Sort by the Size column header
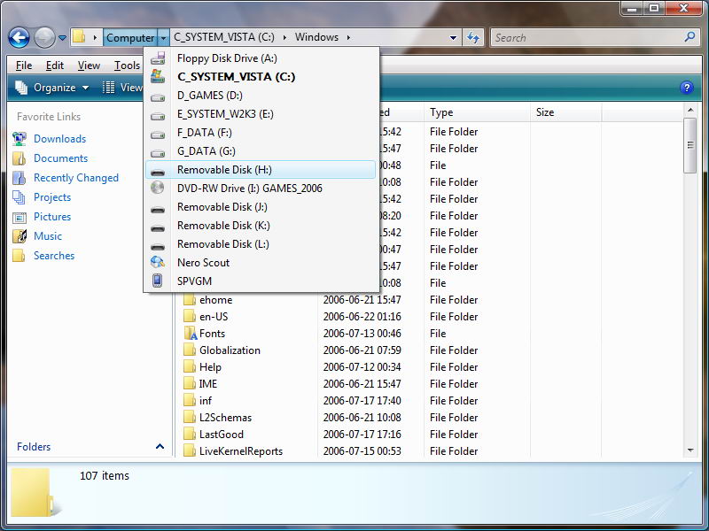709x531 pixels. point(565,112)
